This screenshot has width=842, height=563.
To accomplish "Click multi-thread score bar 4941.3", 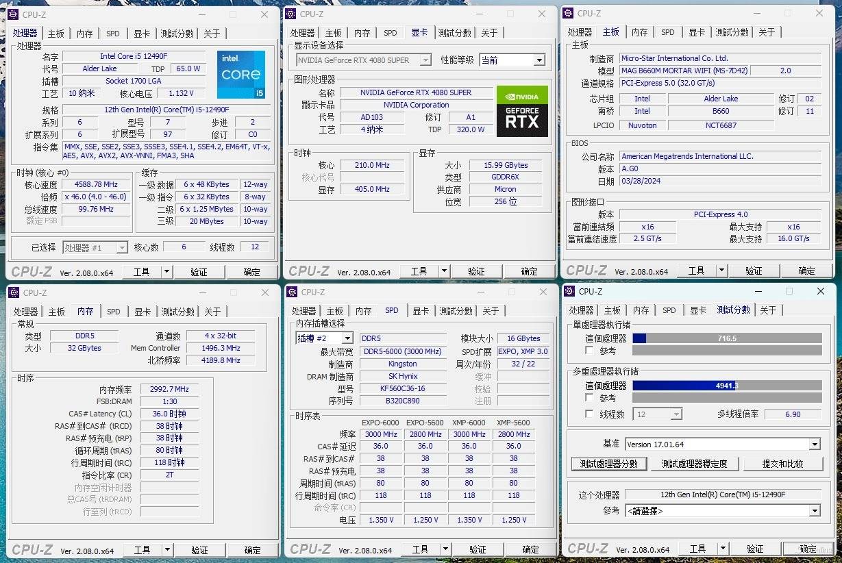I will click(x=728, y=386).
